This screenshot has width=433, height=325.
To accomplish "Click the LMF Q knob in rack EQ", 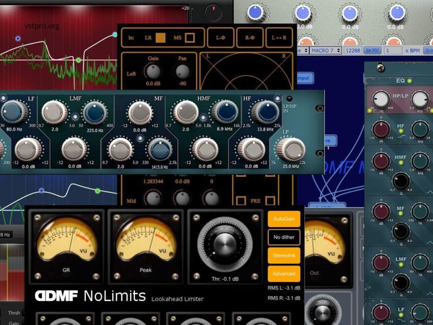I will pos(54,112).
